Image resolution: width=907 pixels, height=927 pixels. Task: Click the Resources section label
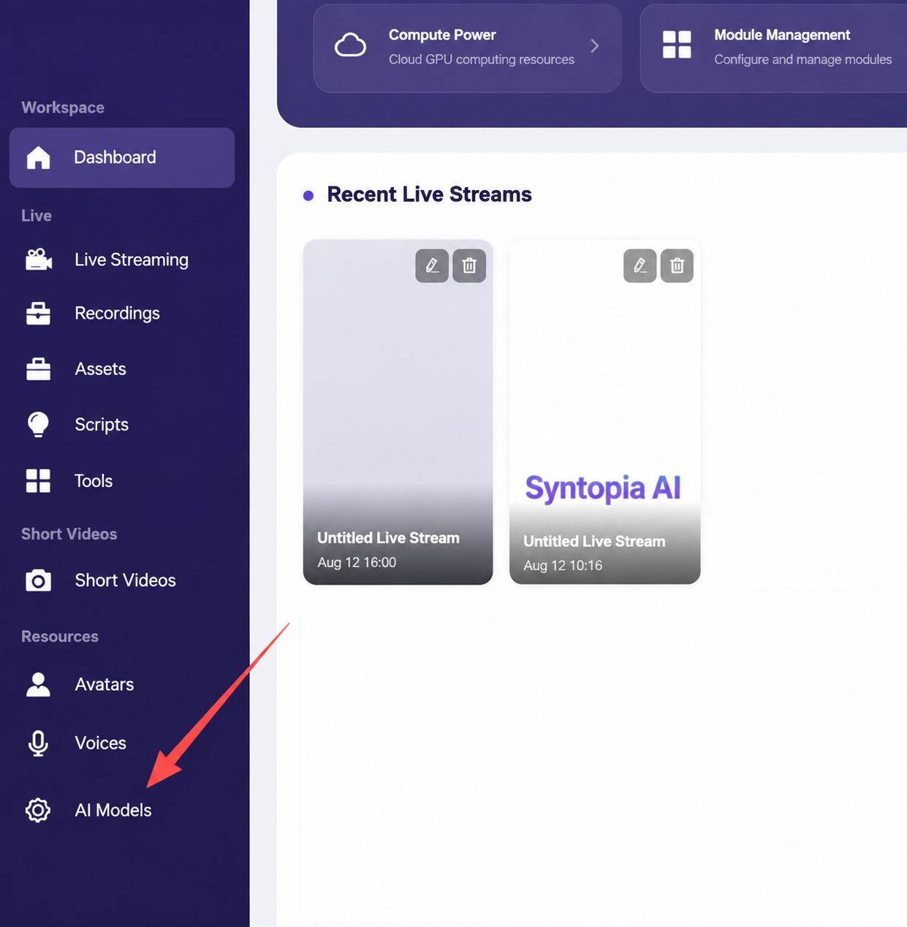click(60, 636)
